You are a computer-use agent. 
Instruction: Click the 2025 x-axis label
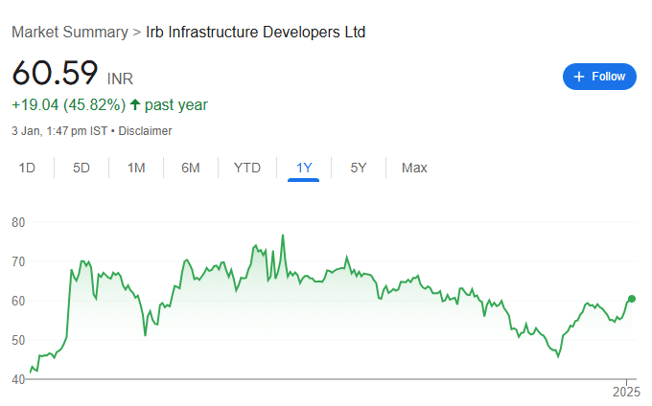pyautogui.click(x=626, y=392)
